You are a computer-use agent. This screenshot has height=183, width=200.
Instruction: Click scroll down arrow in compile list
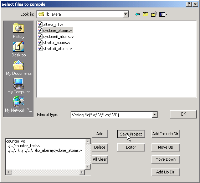(x=88, y=166)
